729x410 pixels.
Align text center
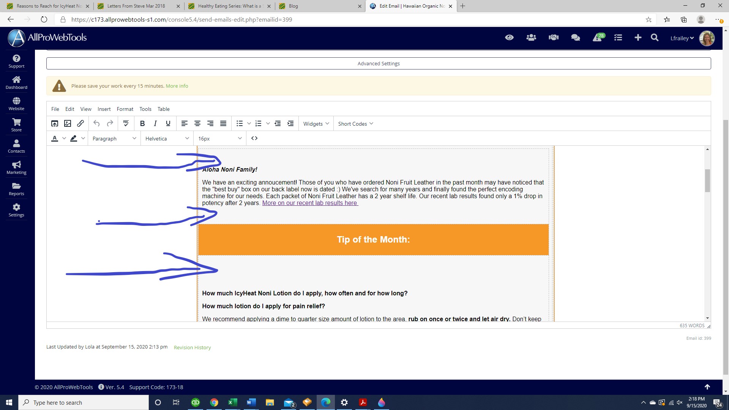pyautogui.click(x=197, y=123)
